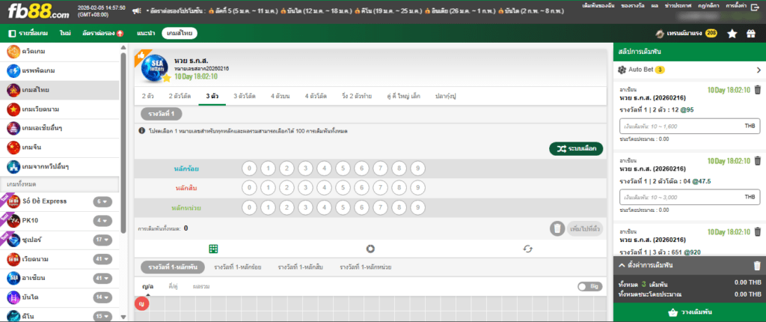Select digit 6 in หลักหน่วย row
766x322 pixels.
coord(362,207)
